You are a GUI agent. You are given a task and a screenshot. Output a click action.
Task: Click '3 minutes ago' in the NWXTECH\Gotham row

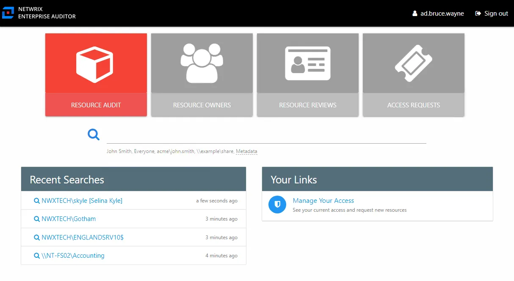tap(221, 219)
